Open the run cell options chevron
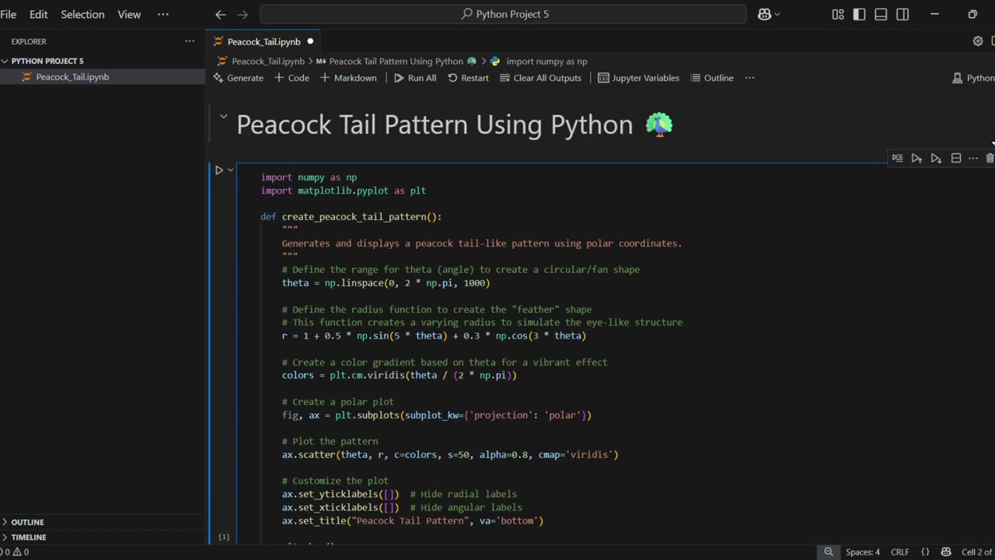Viewport: 995px width, 560px height. point(231,170)
